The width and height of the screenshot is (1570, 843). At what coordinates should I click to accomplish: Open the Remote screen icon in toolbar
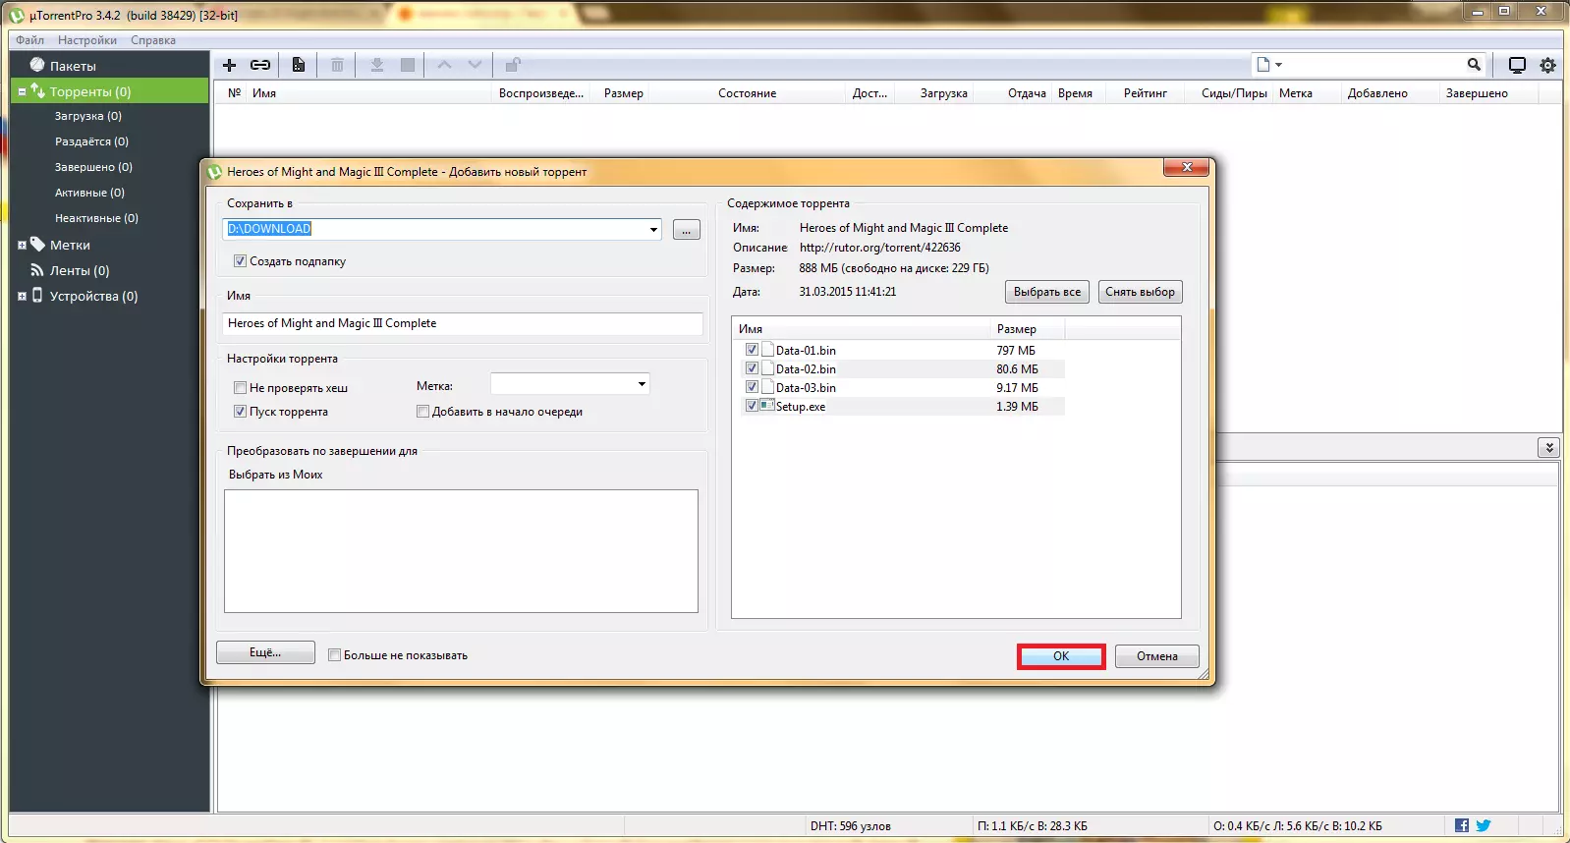tap(1517, 65)
